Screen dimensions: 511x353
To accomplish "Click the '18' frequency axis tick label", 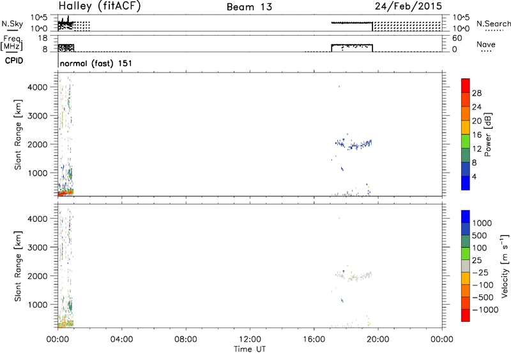I will point(43,38).
